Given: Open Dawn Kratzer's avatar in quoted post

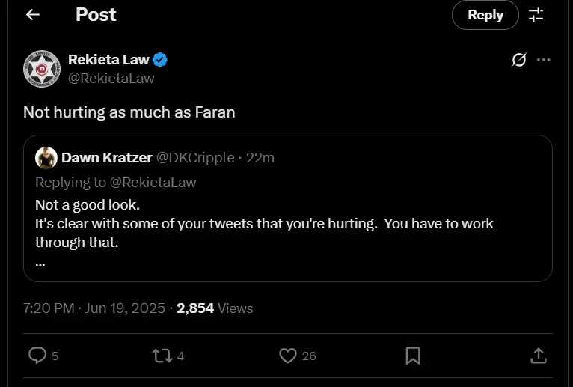Looking at the screenshot, I should (46, 158).
